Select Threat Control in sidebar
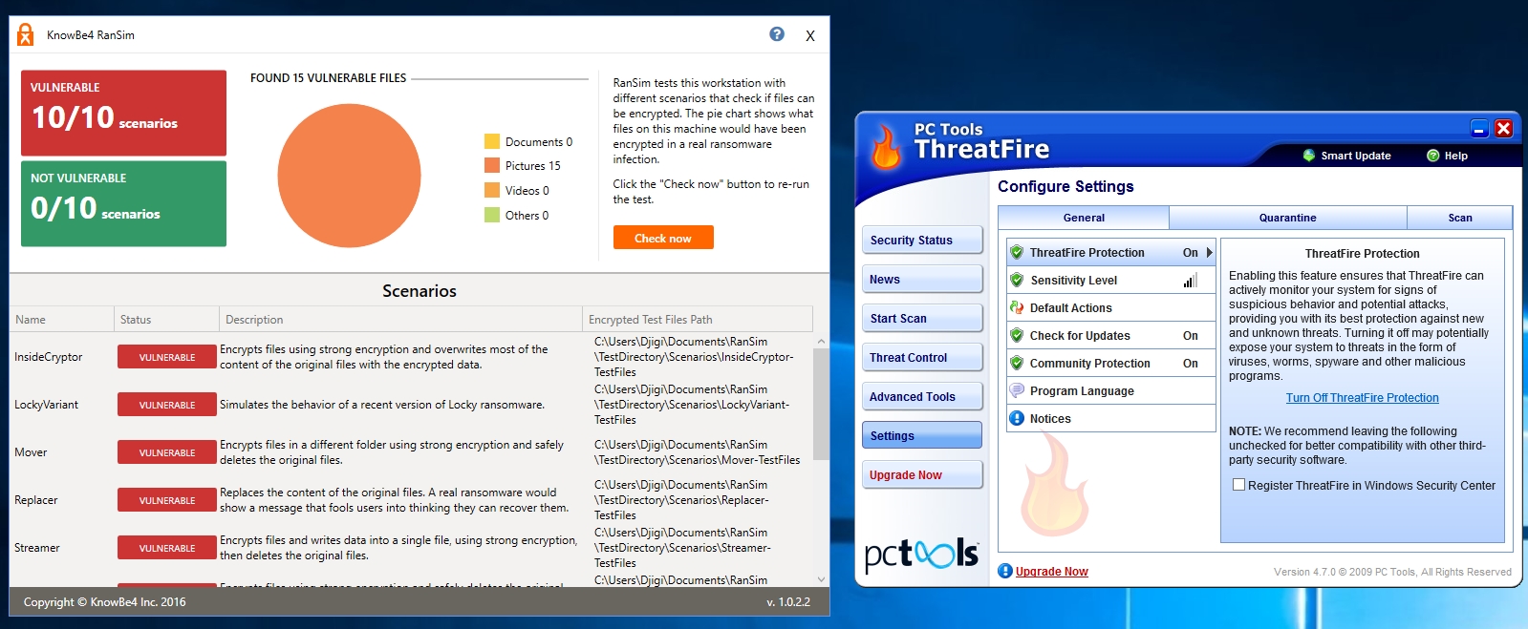This screenshot has width=1528, height=629. click(922, 358)
